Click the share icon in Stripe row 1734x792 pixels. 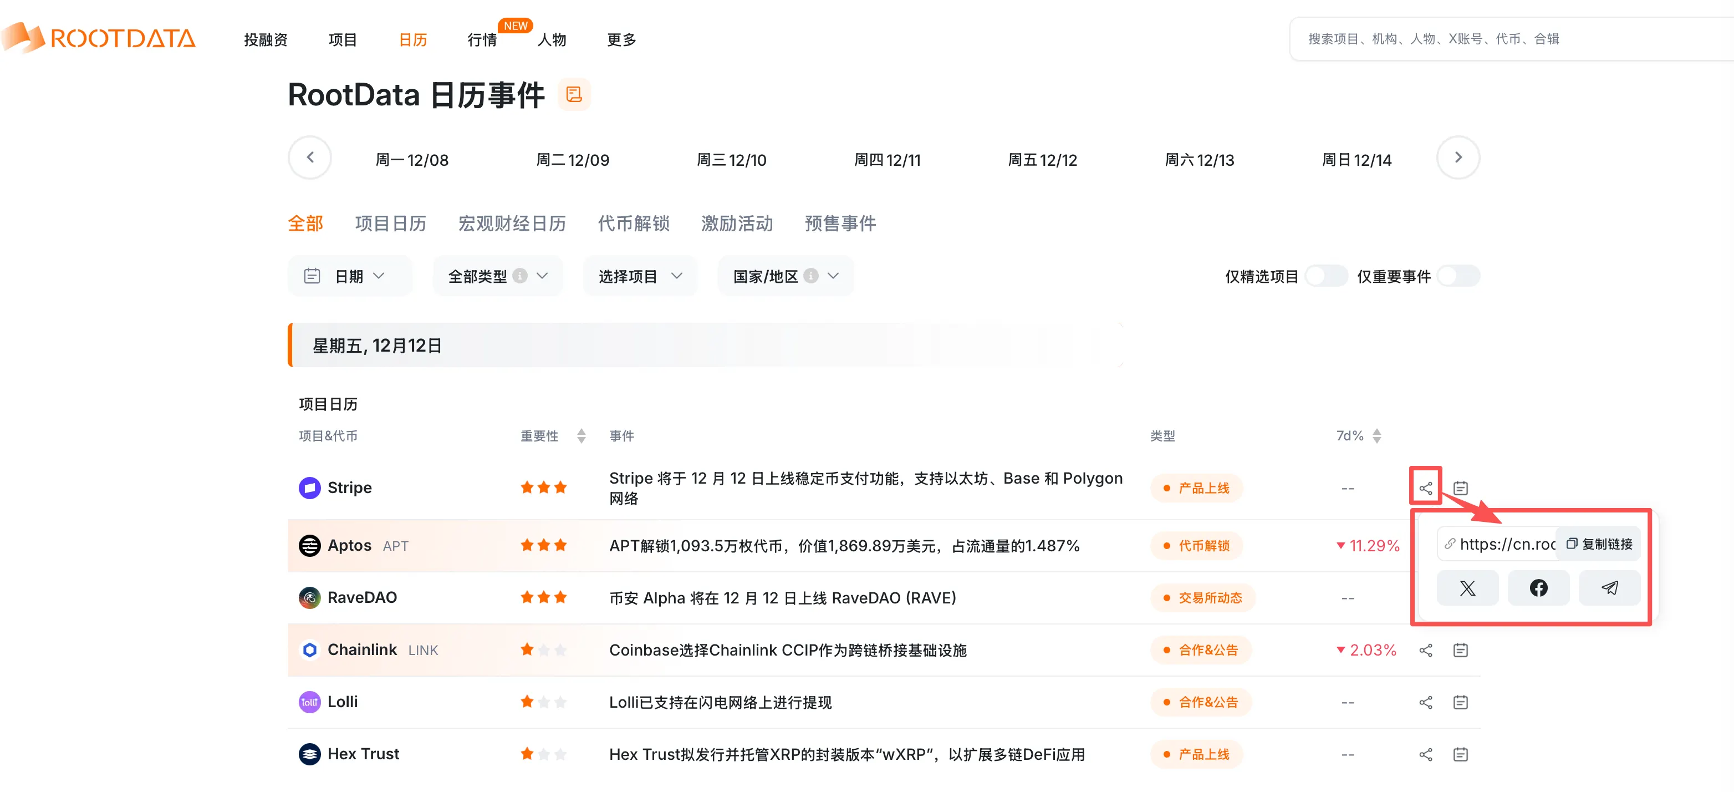1425,488
